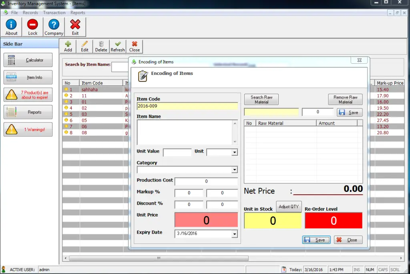The height and width of the screenshot is (274, 410).
Task: Open the Company toolbar icon
Action: tap(53, 26)
